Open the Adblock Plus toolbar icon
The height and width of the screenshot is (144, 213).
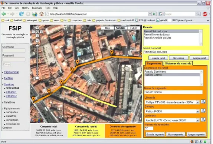click(x=205, y=14)
